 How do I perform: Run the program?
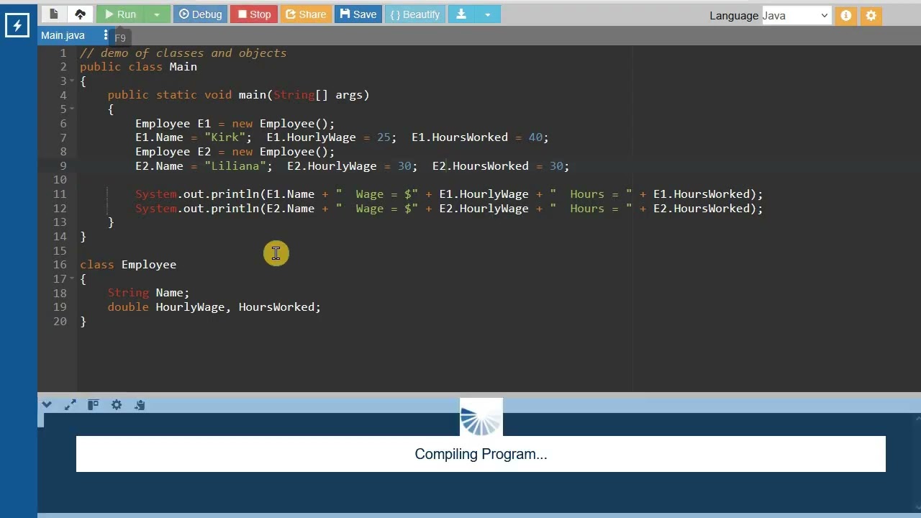[119, 14]
